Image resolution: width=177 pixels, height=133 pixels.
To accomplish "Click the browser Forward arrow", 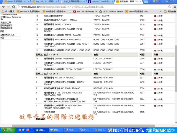I will coord(9,7).
